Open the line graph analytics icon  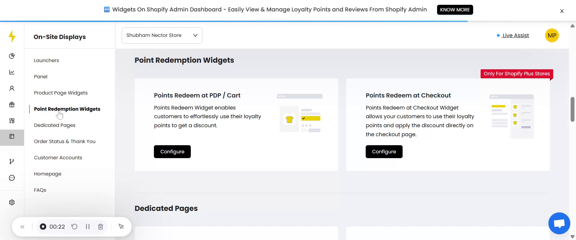click(12, 72)
